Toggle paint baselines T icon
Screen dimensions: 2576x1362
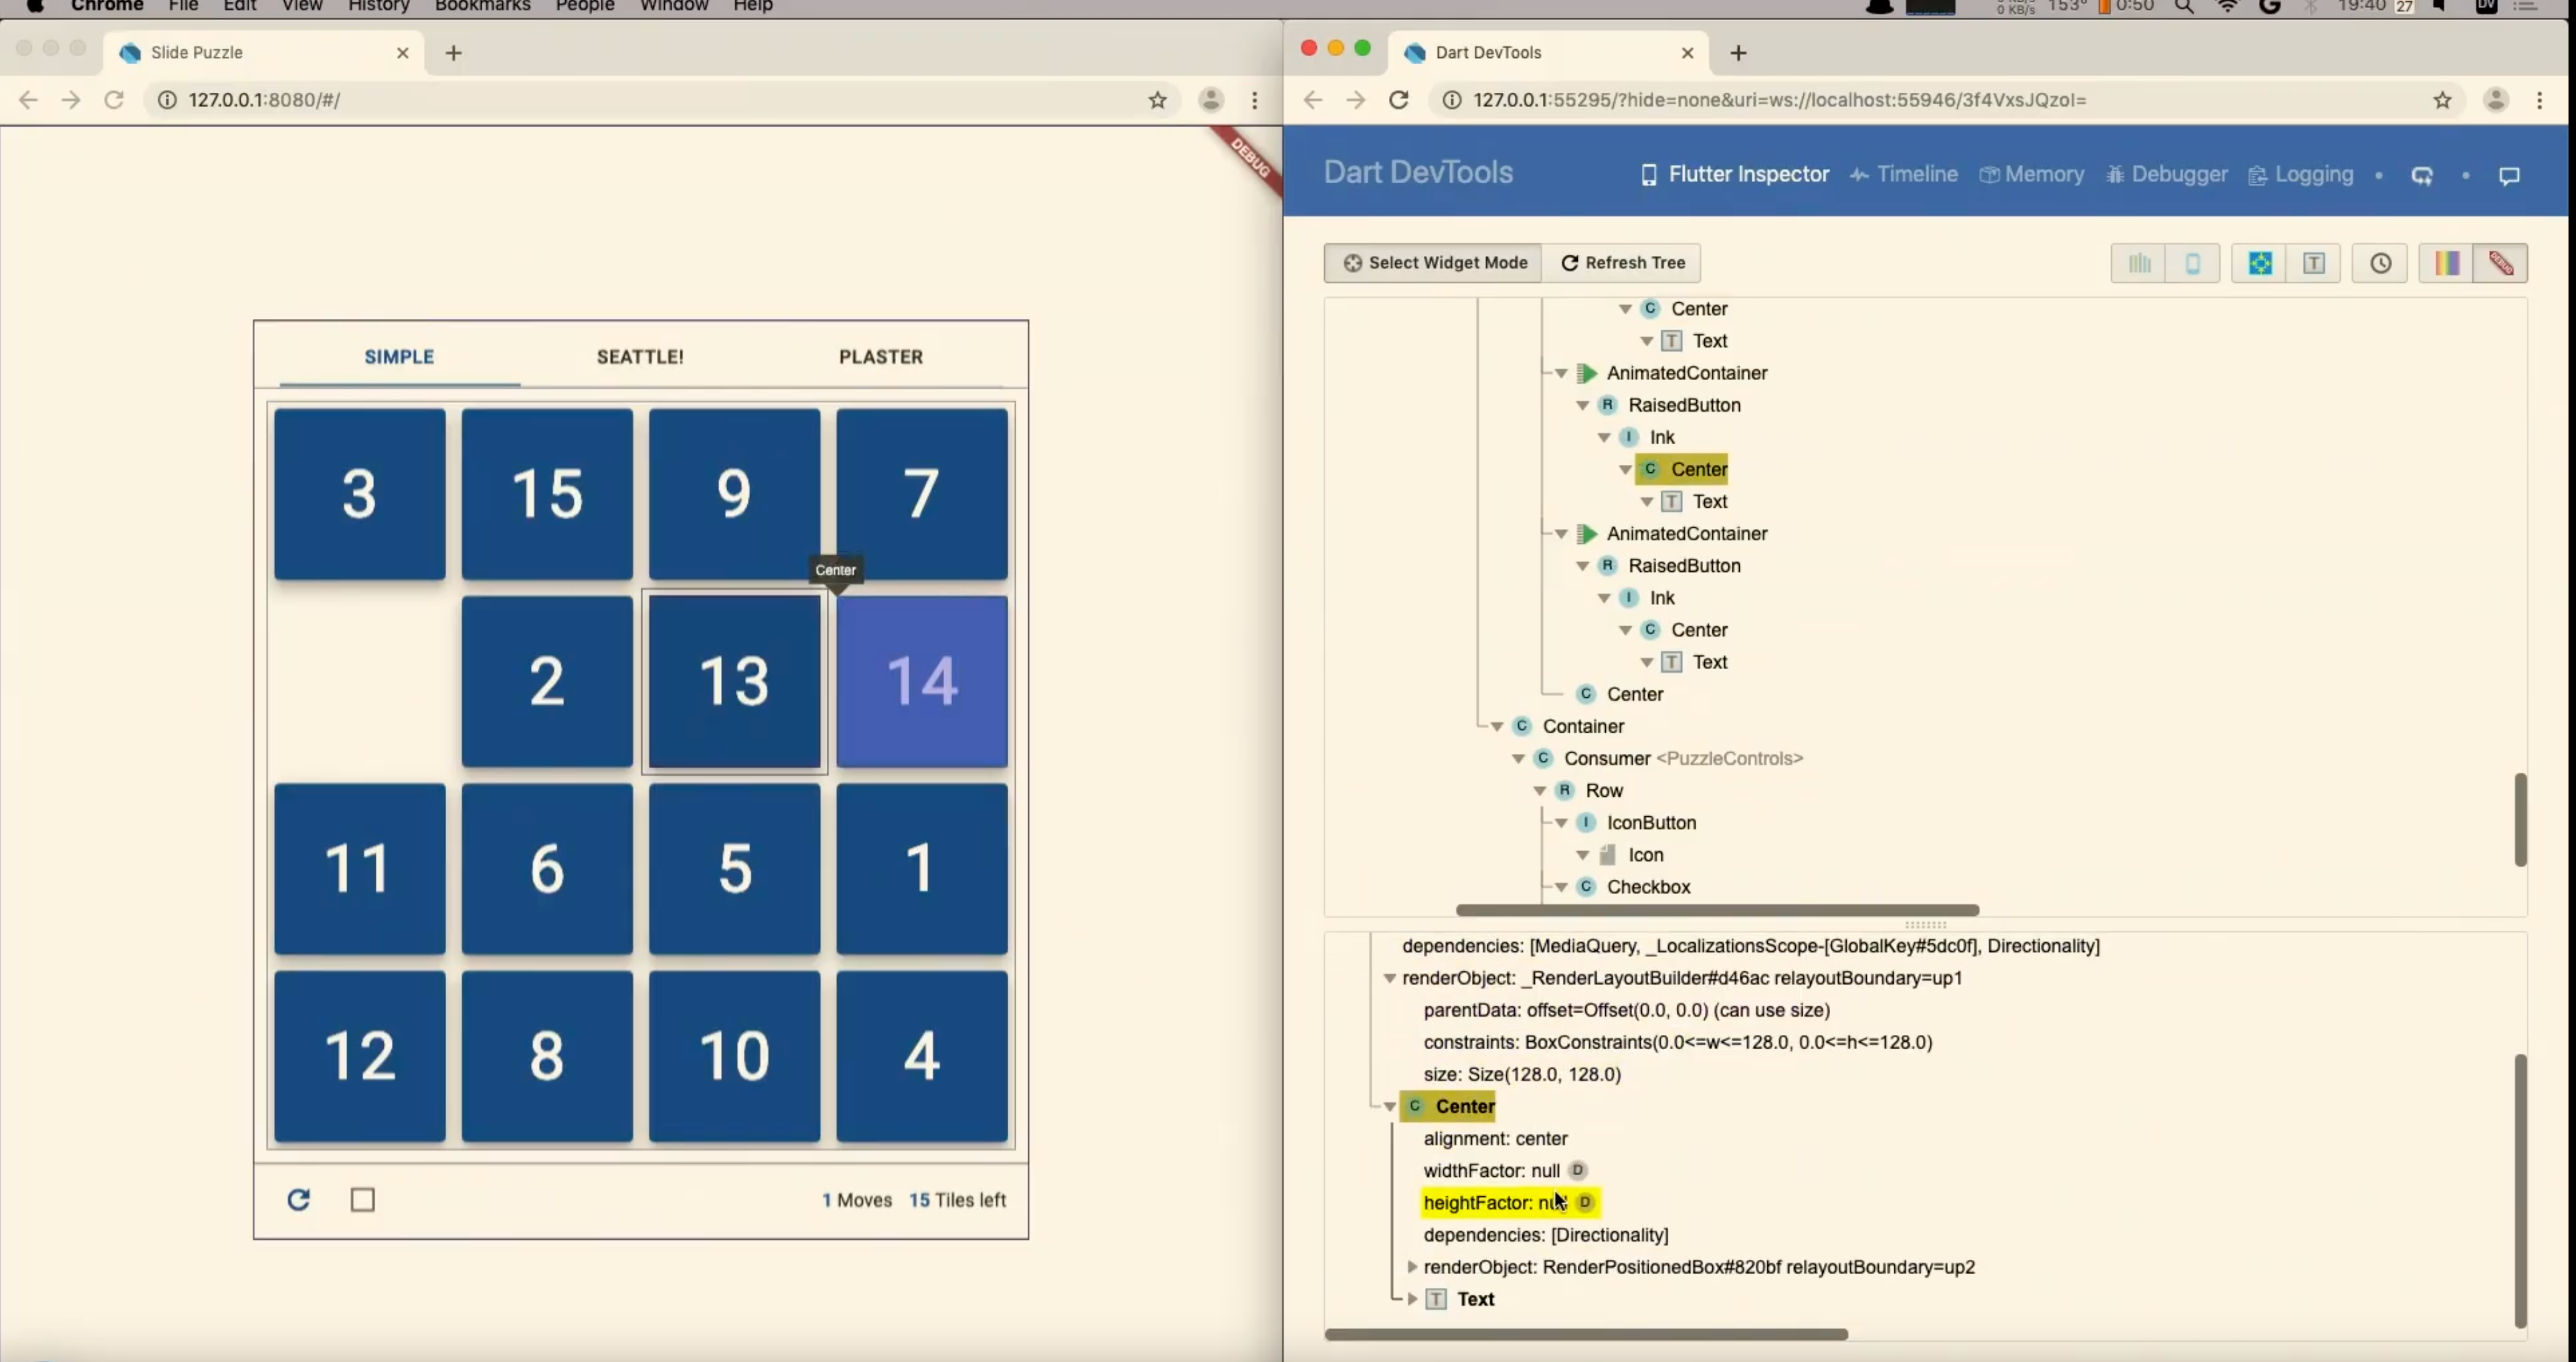(x=2313, y=263)
